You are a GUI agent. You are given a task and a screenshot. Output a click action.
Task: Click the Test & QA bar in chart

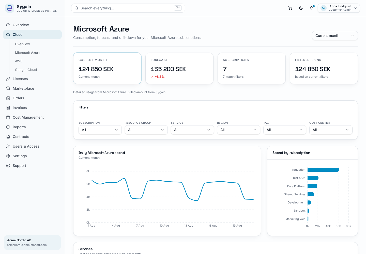[313, 178]
